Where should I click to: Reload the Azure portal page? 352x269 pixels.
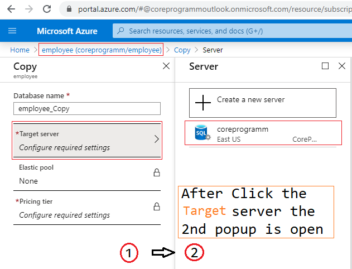[47, 9]
